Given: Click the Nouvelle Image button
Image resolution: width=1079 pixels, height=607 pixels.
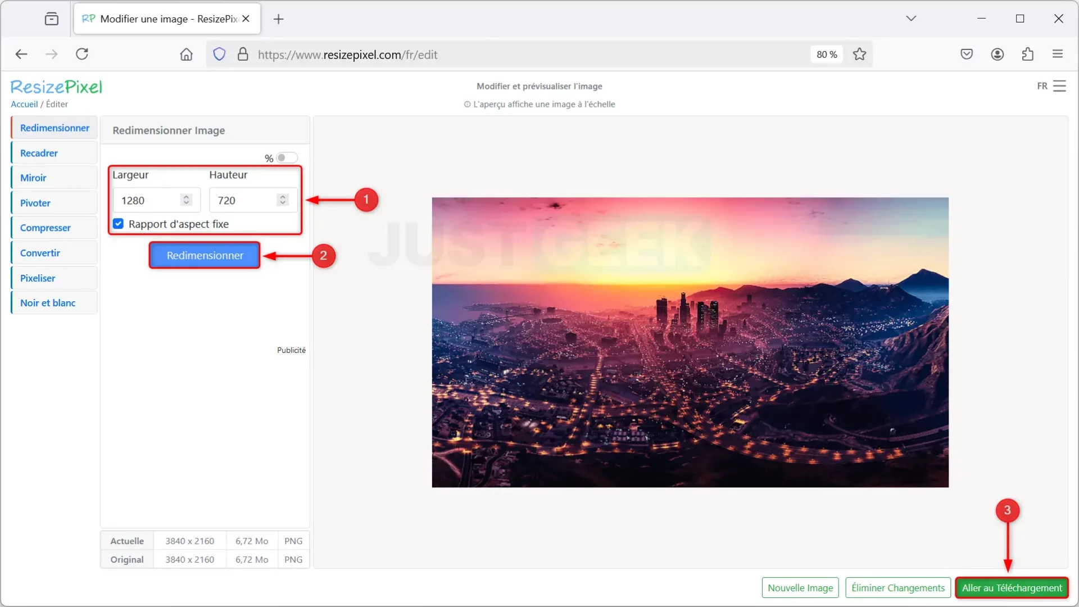Looking at the screenshot, I should (x=800, y=588).
